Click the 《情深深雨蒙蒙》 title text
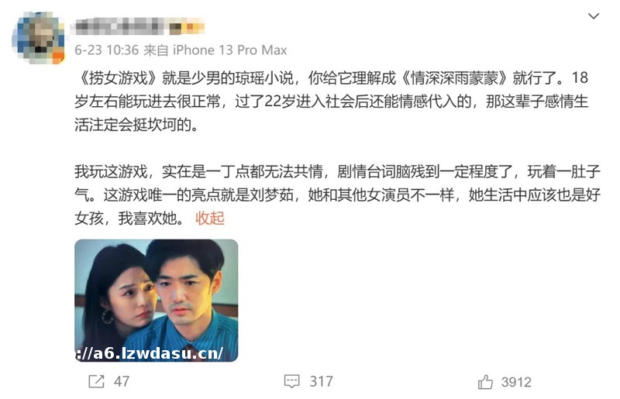The height and width of the screenshot is (399, 620). [454, 78]
